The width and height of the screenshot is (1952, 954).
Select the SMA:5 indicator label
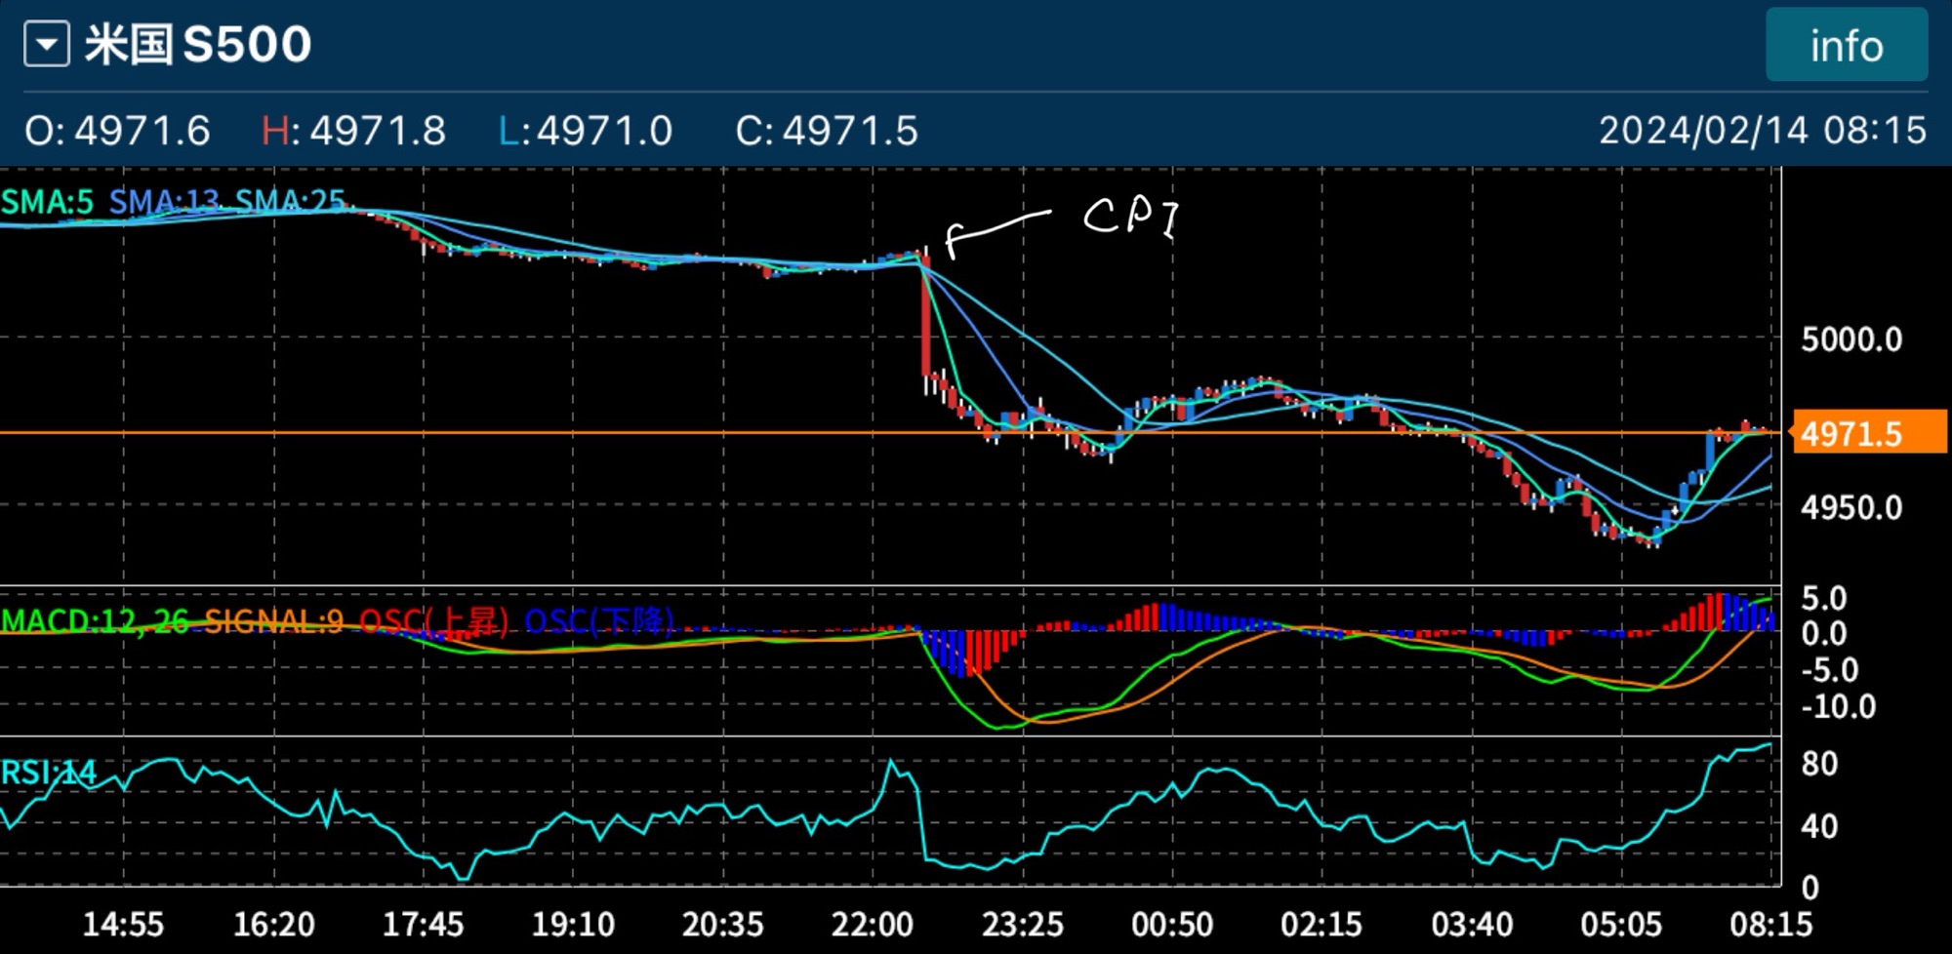pos(47,202)
